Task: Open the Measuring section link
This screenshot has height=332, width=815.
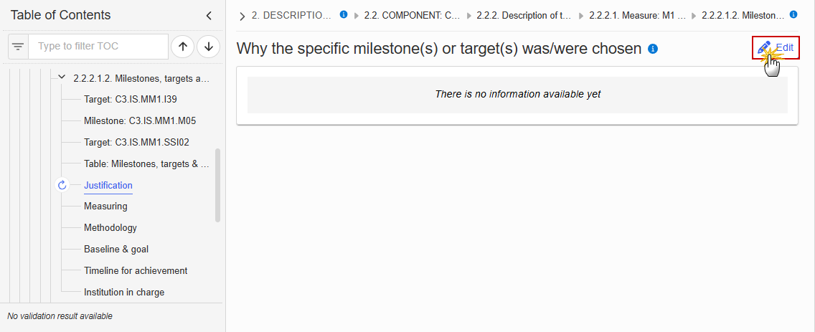Action: pos(105,207)
